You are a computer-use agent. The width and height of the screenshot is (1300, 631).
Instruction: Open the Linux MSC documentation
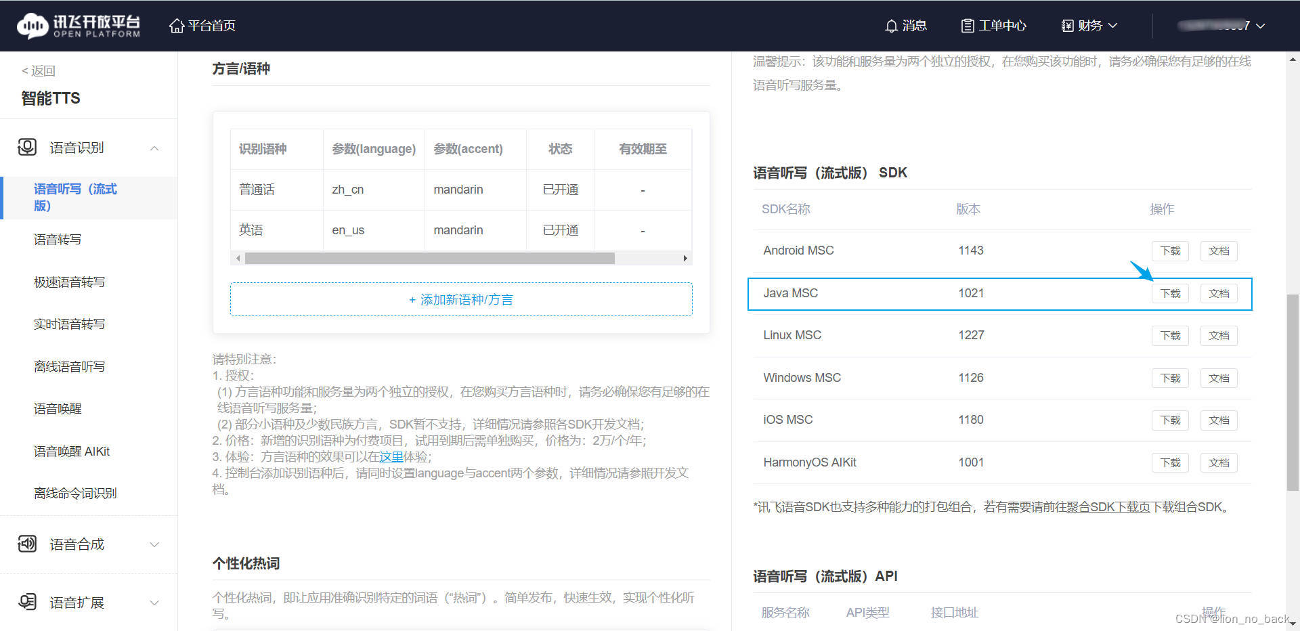click(1219, 336)
